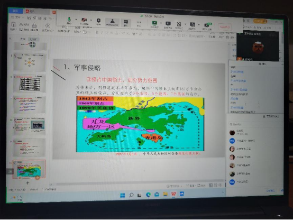Click the security shield icon in meeting toolbar
Image resolution: width=293 pixels, height=220 pixels.
98,21
